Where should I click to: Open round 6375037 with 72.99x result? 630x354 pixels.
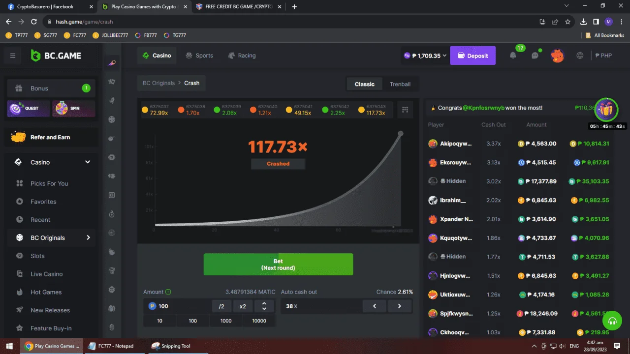[156, 110]
